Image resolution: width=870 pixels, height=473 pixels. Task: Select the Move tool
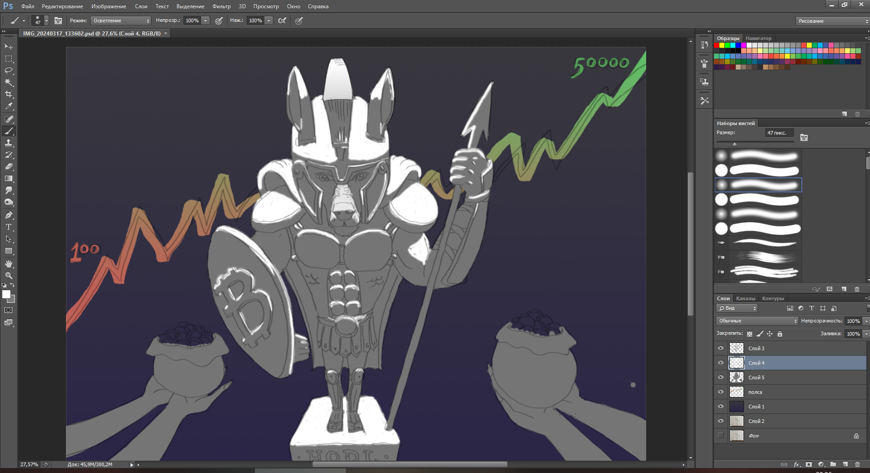[9, 47]
